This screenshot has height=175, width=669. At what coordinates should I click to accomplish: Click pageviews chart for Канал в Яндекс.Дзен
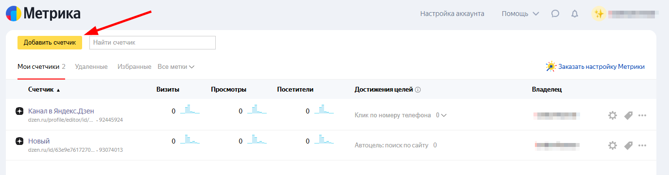click(x=257, y=110)
